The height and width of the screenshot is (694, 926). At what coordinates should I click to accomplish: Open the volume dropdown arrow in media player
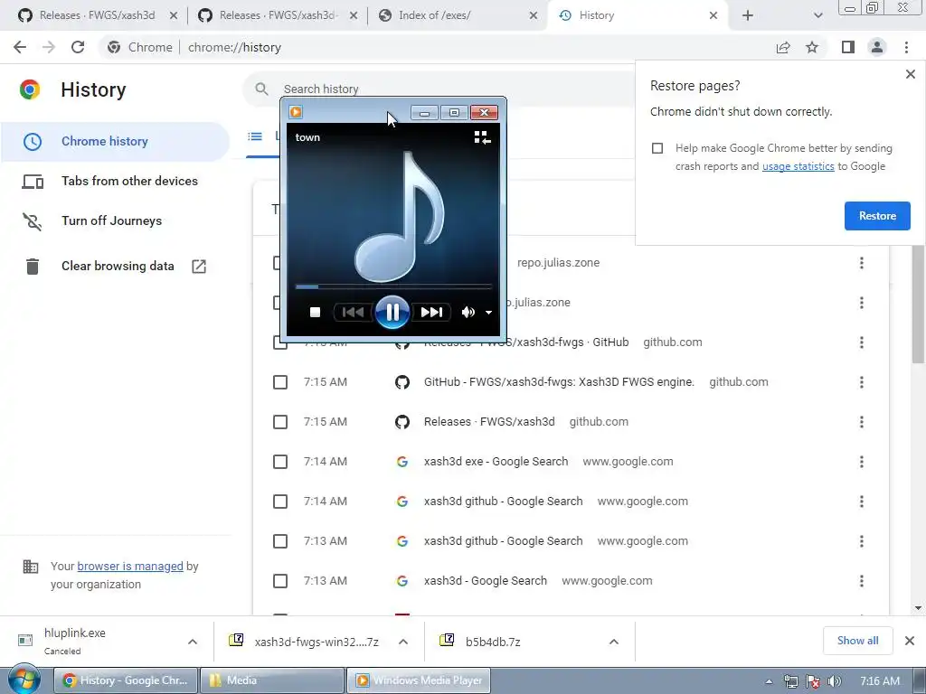click(x=488, y=313)
